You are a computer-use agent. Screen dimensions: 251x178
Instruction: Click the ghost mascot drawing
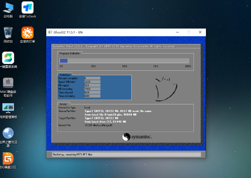166,89
